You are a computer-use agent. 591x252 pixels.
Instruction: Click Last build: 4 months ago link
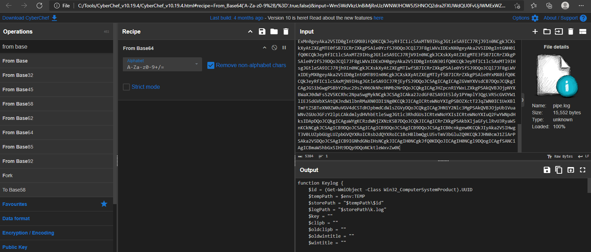tap(237, 18)
